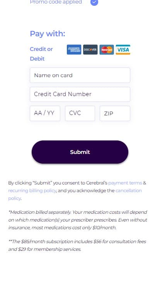The height and width of the screenshot is (284, 160).
Task: Click the MasterCard logo icon
Action: [x=107, y=49]
